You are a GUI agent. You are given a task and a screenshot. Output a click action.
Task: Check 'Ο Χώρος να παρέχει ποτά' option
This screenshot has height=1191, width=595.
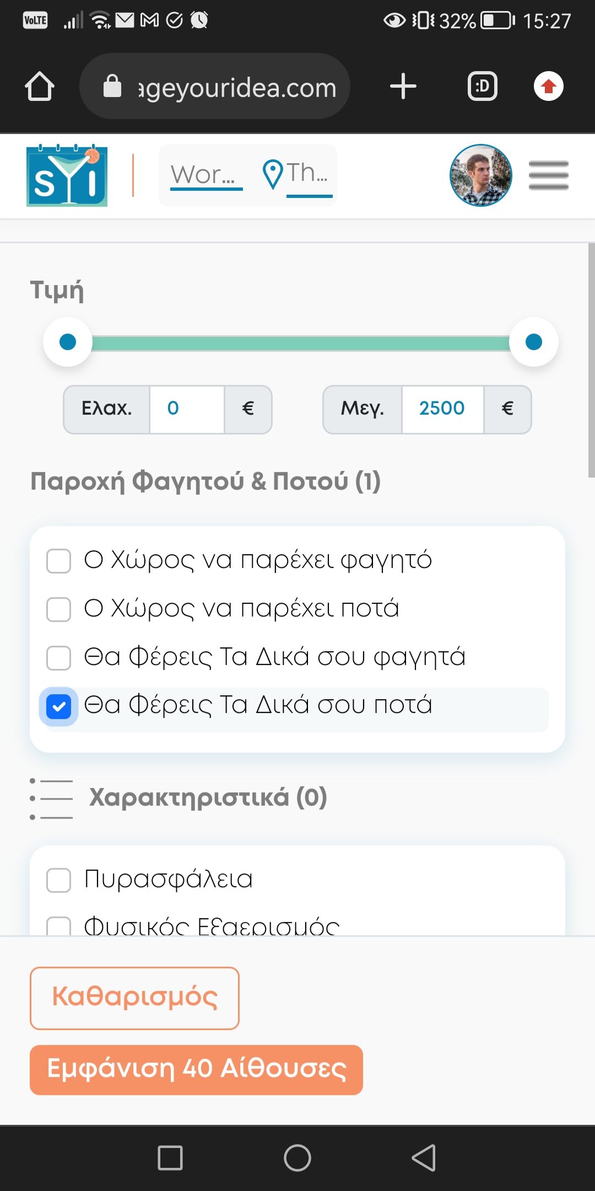point(59,609)
